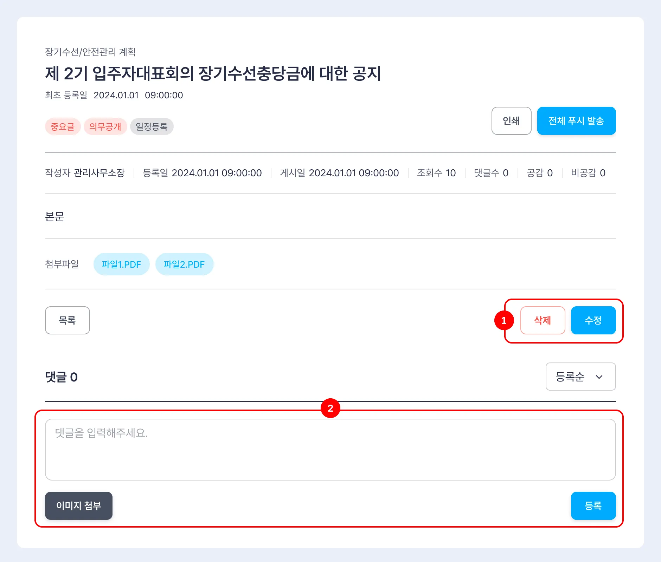
Task: Click the 중요글 tag
Action: (x=63, y=126)
